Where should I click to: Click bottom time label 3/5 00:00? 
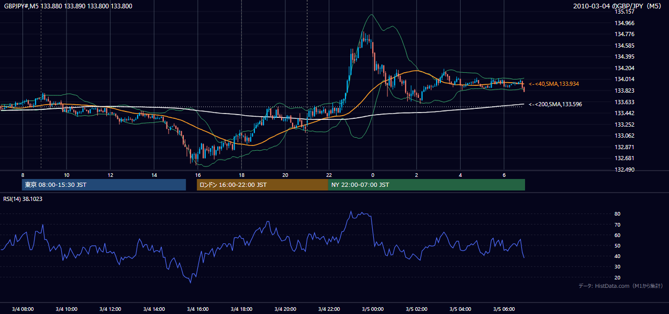373,309
